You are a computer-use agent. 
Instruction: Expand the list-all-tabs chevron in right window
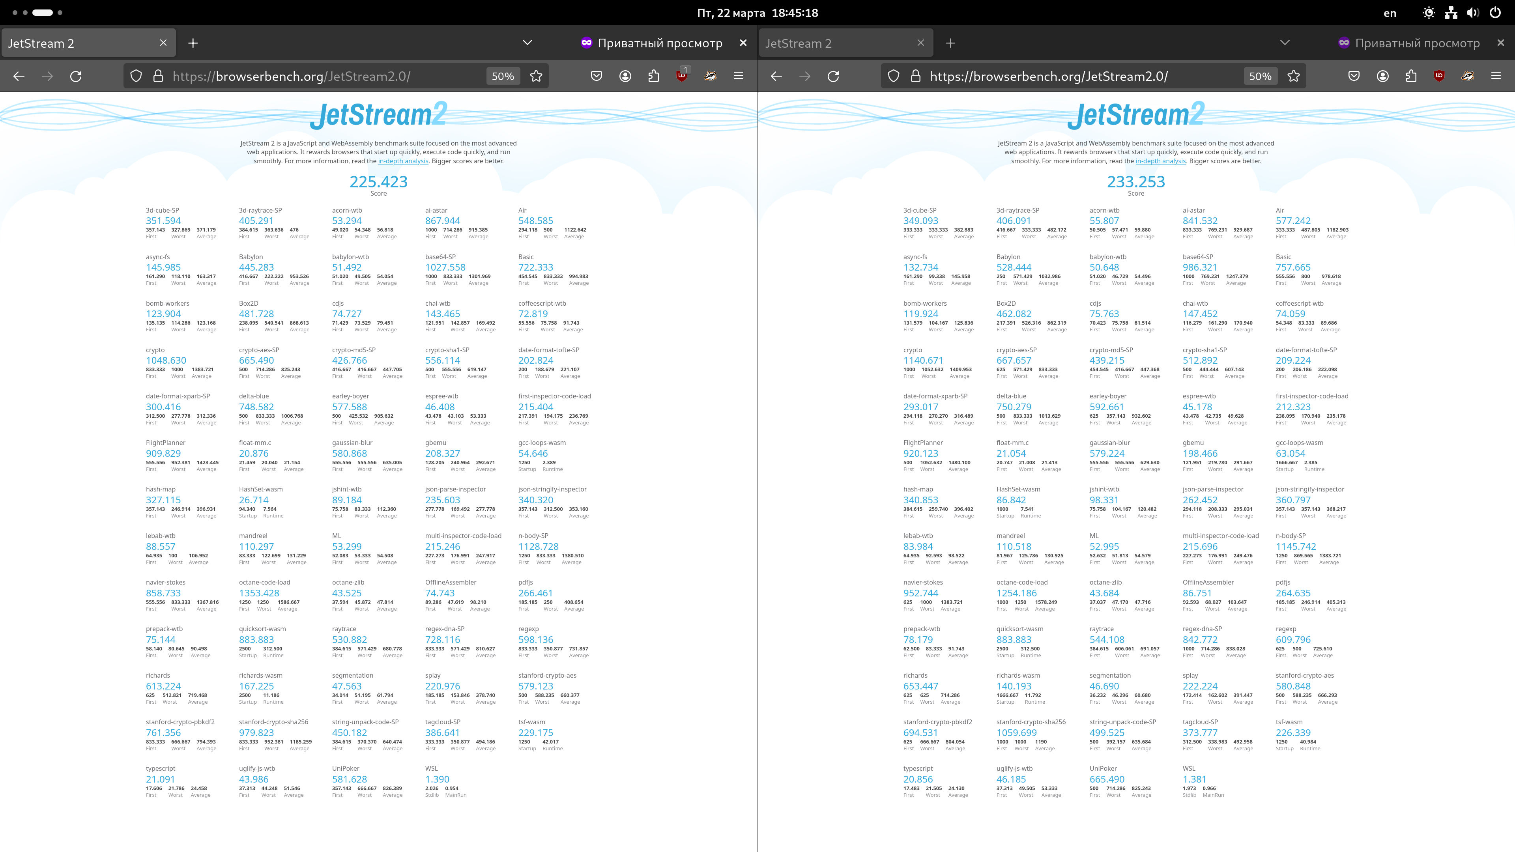(1285, 42)
